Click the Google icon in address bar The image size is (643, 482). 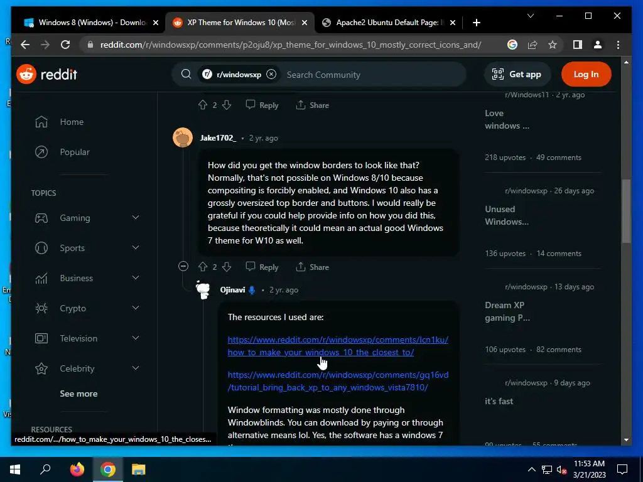512,45
